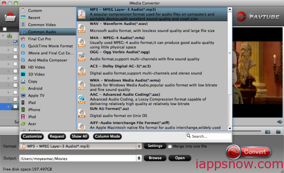The image size is (284, 173).
Task: Open Final Cut Pro category
Action: click(x=48, y=39)
